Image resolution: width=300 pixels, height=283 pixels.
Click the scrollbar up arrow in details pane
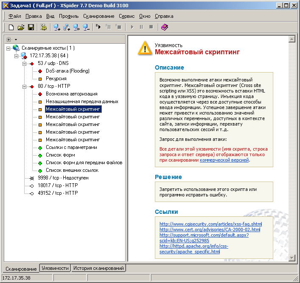[x=292, y=39]
